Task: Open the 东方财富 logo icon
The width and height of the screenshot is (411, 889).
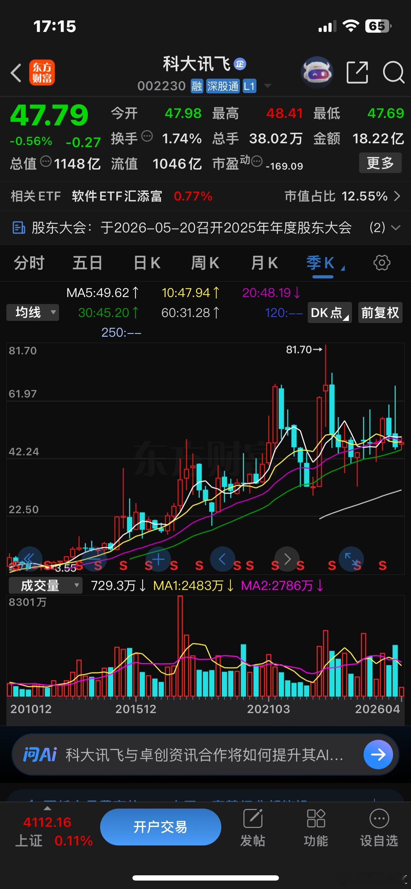Action: coord(42,73)
